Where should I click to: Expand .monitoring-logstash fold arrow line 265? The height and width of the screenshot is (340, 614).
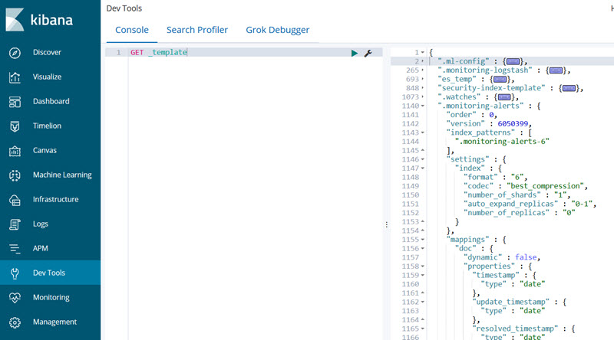[423, 70]
